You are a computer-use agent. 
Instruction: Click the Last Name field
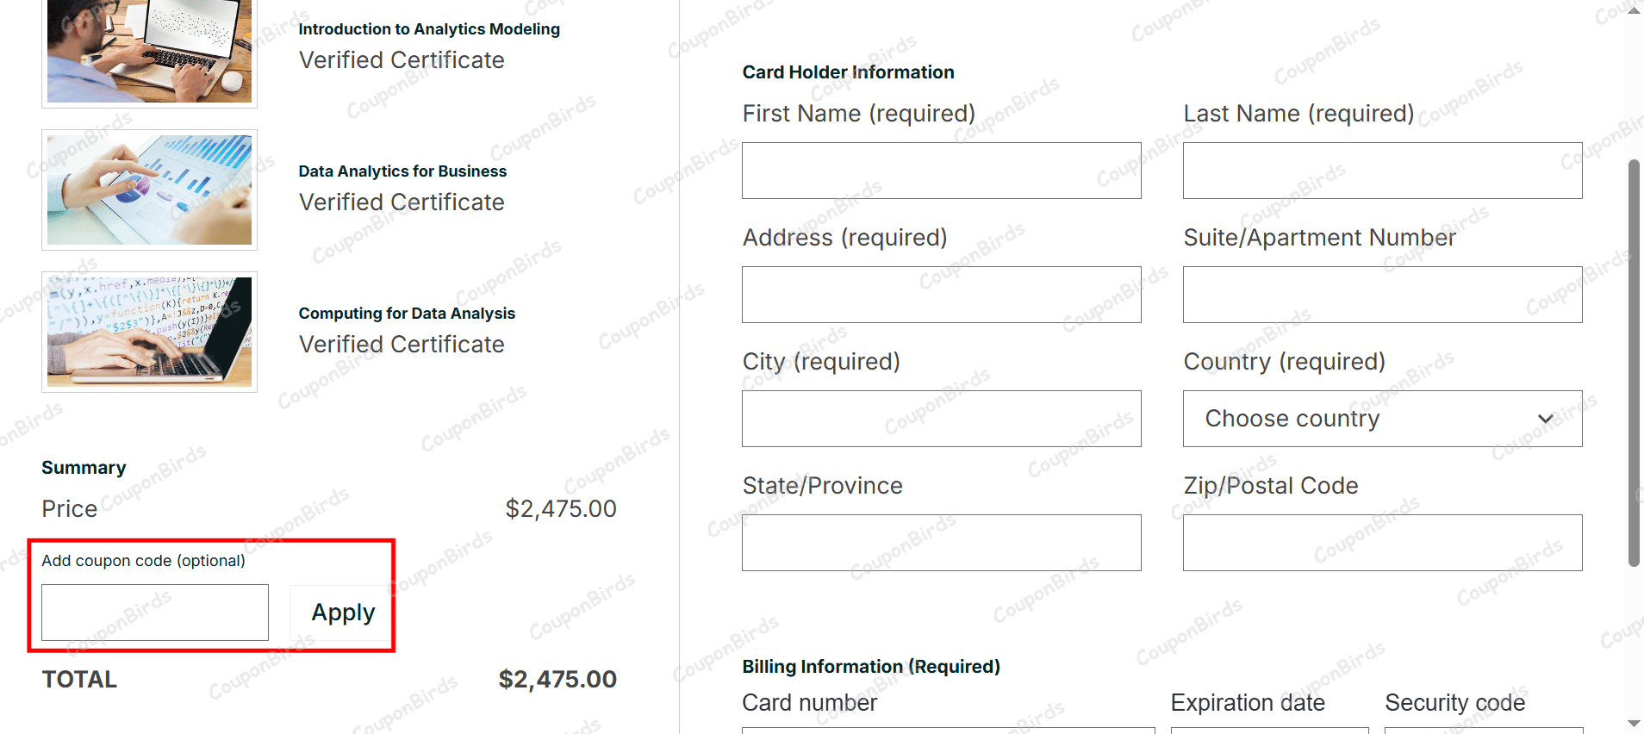(1382, 171)
